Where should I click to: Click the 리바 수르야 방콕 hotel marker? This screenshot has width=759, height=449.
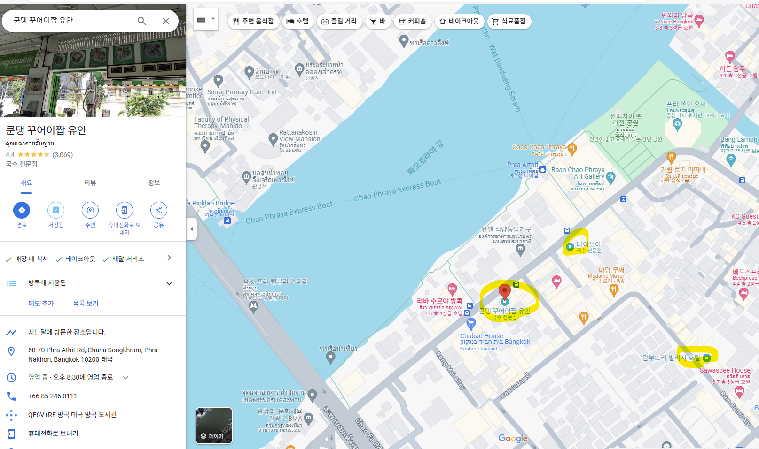pos(452,289)
